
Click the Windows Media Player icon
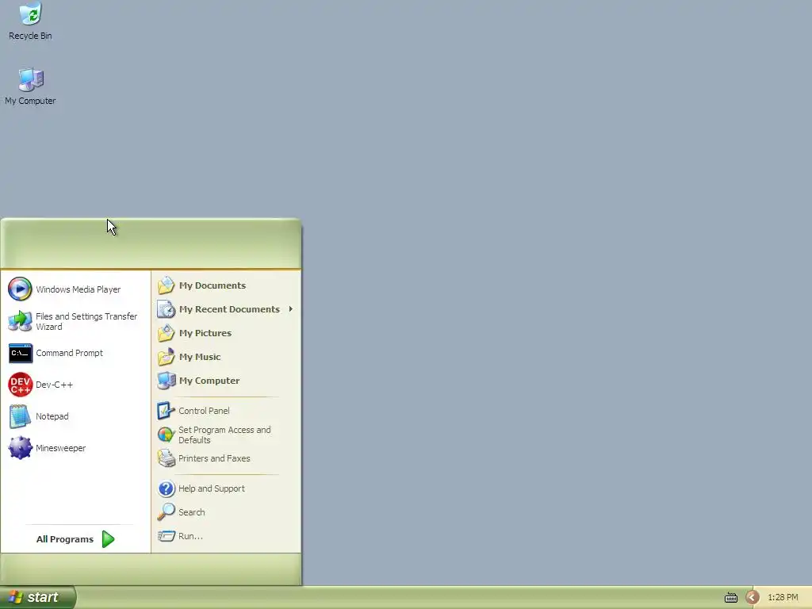20,289
